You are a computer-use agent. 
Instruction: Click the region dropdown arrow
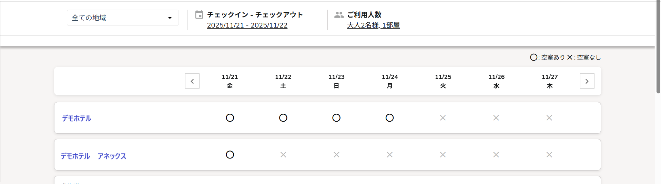pos(170,18)
